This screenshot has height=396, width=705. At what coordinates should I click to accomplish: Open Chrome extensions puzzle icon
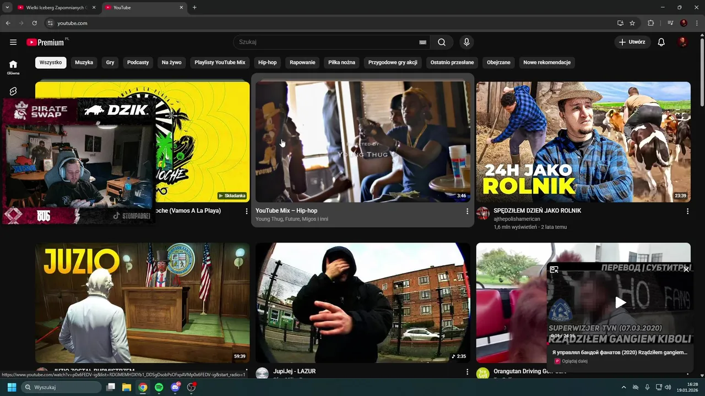[x=650, y=23]
